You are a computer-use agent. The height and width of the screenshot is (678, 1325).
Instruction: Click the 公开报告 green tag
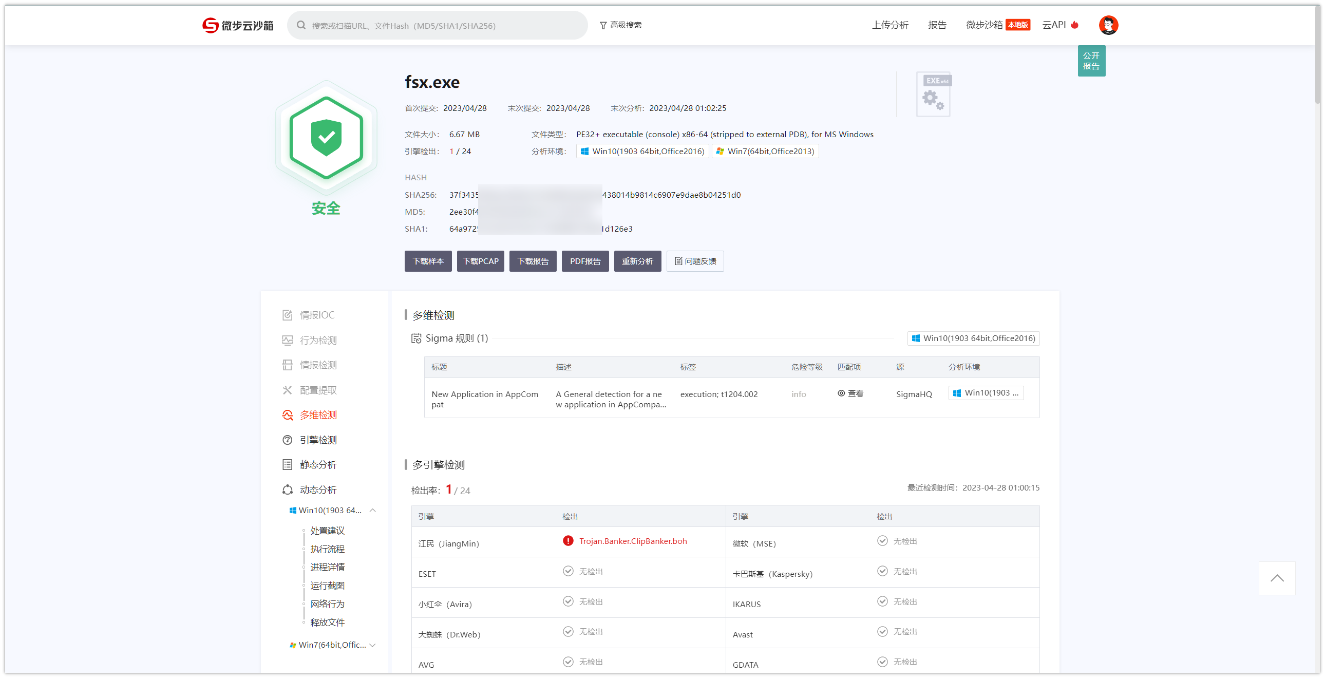point(1091,61)
